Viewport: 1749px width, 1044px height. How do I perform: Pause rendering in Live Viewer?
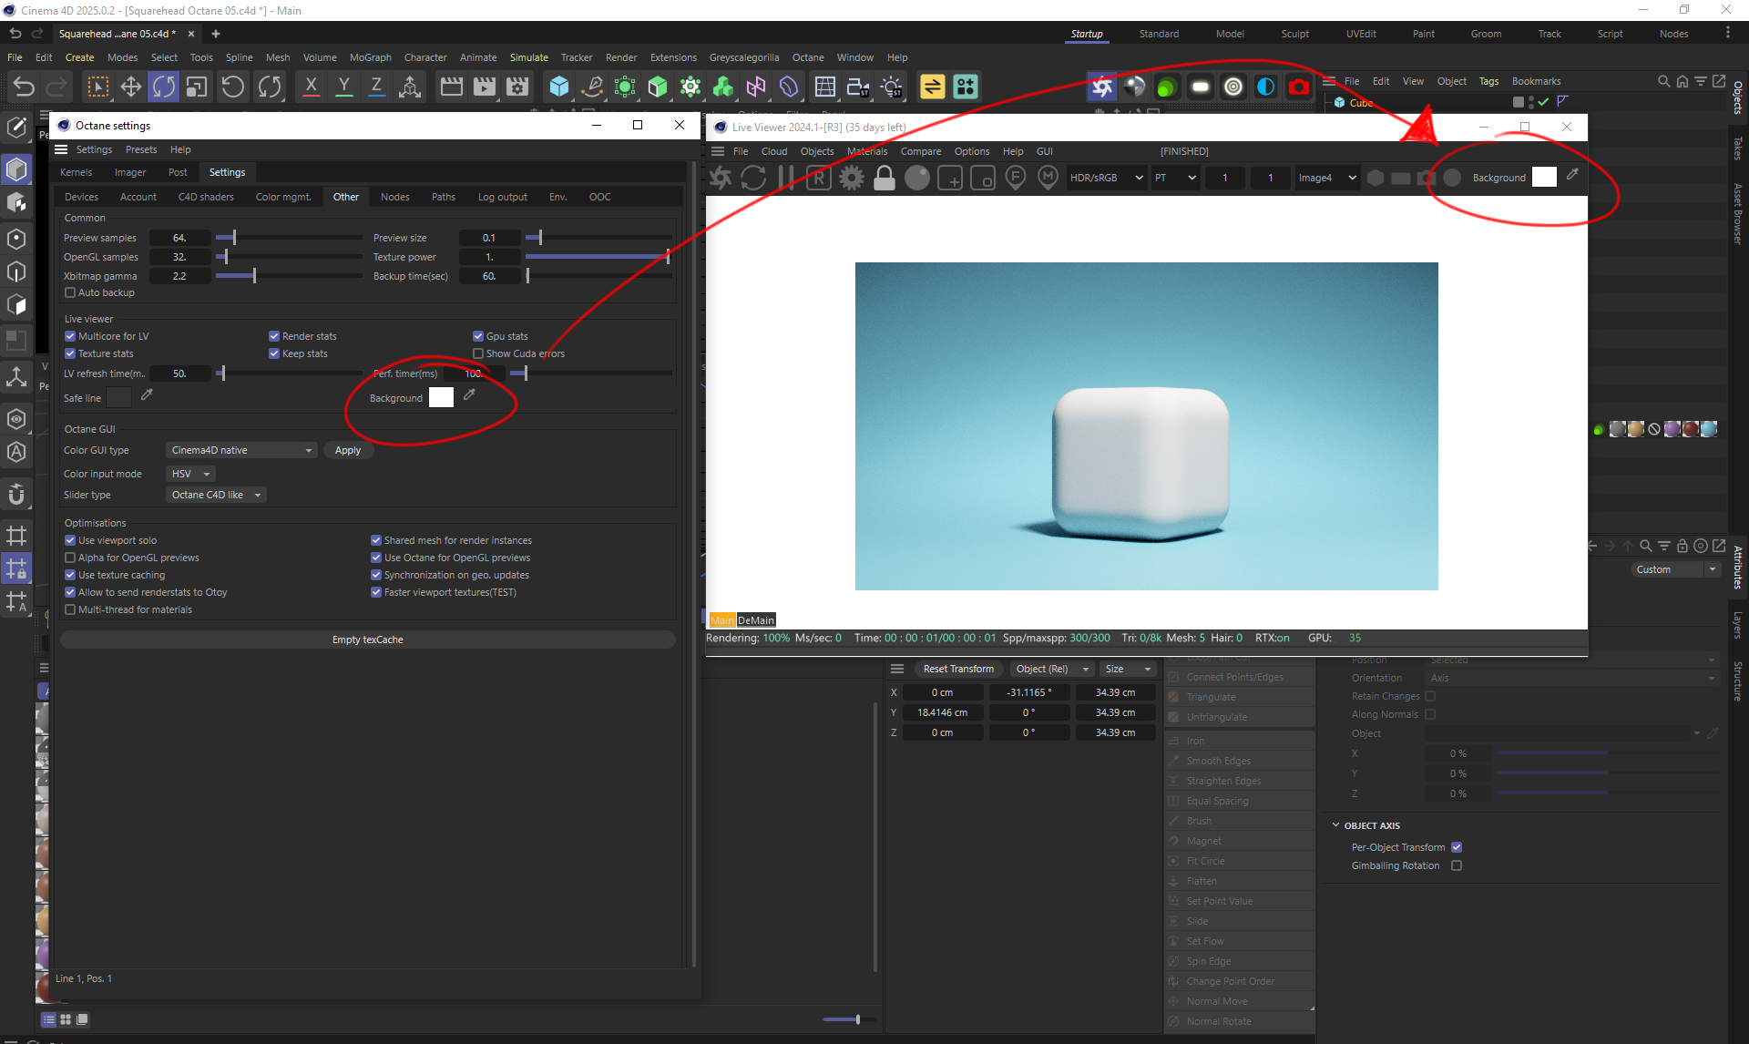[x=785, y=178]
